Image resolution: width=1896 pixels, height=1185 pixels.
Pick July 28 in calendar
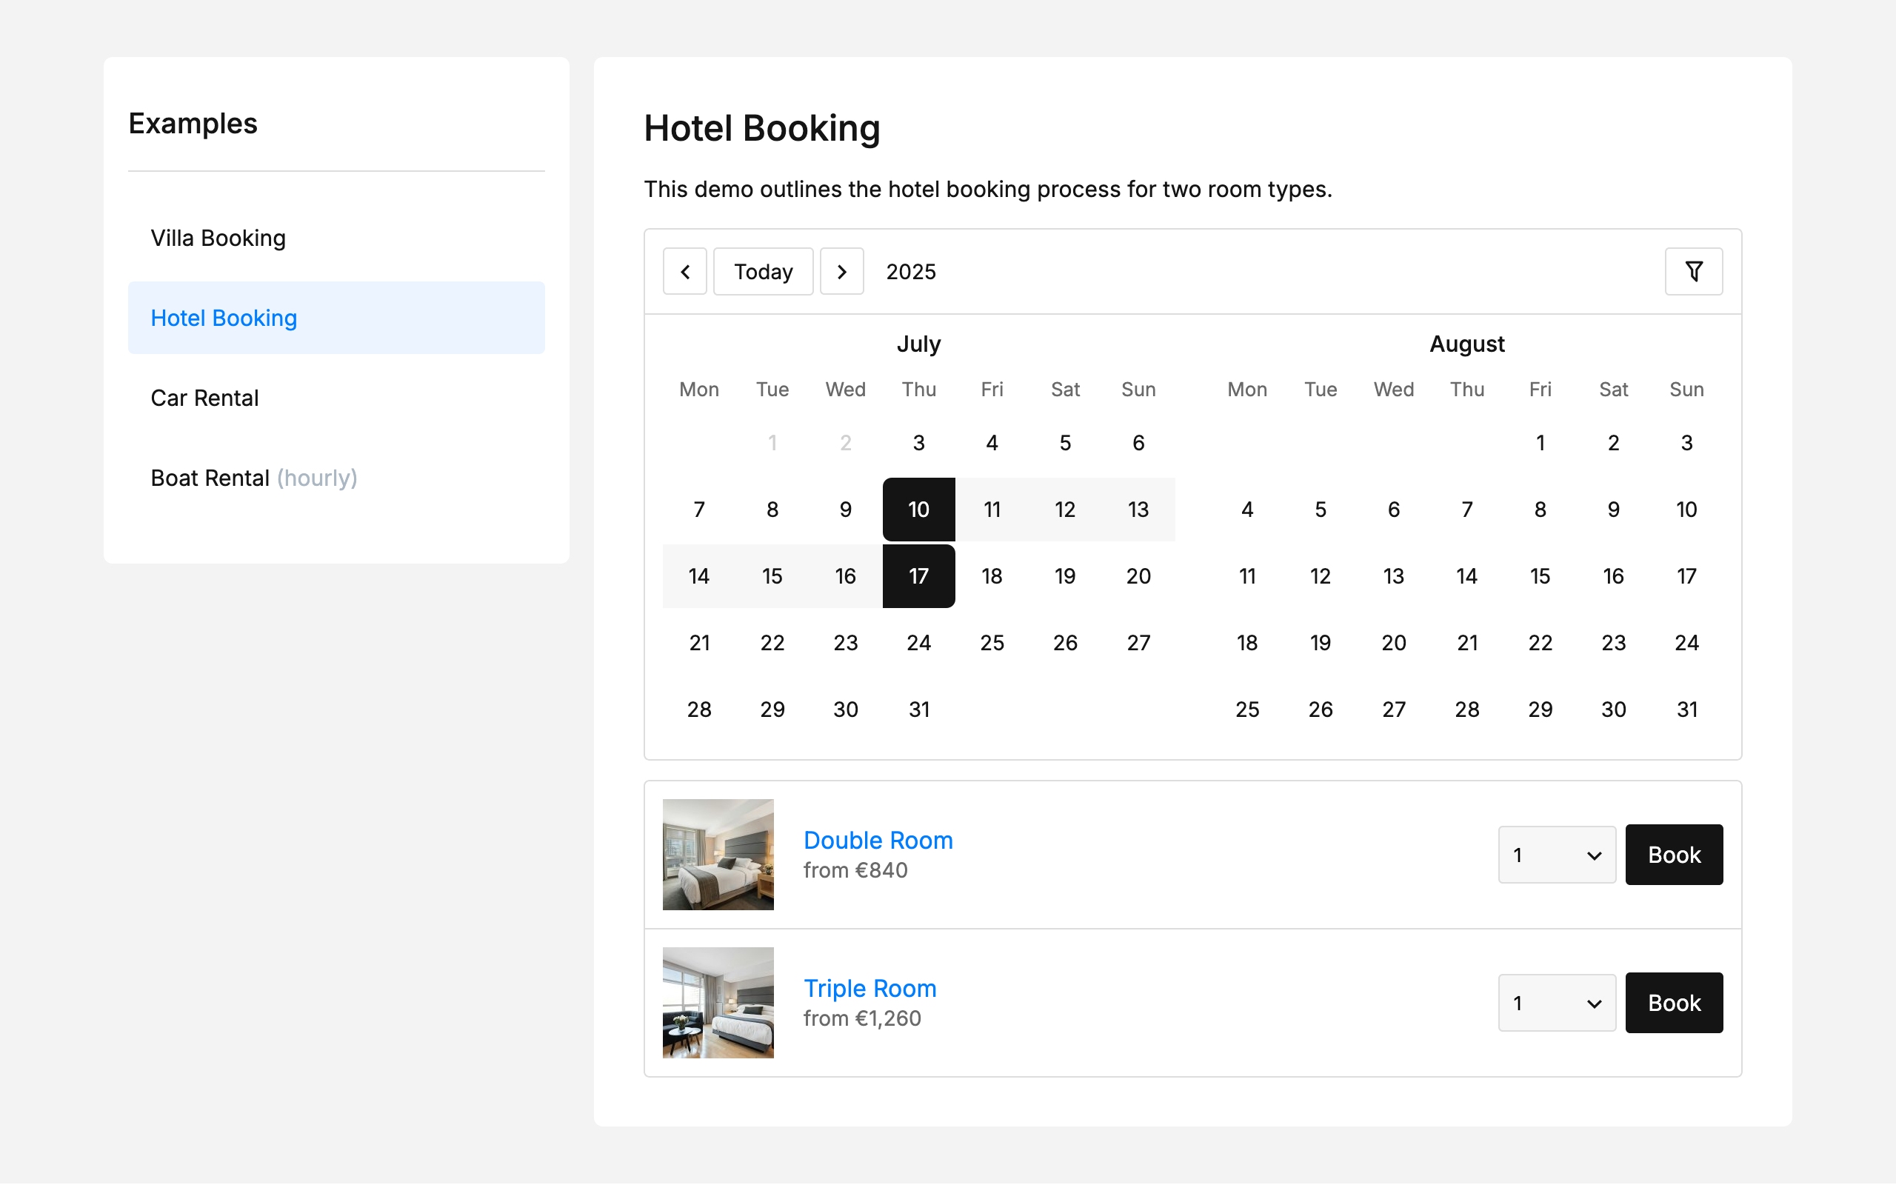[699, 710]
